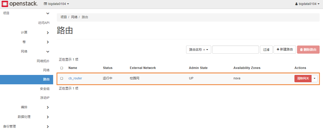Open 访问API in the sidebar
The width and height of the screenshot is (323, 140).
44,23
